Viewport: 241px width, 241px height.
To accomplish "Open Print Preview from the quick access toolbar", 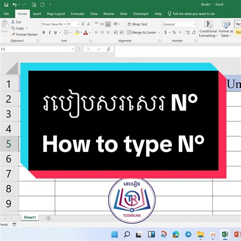I will click(x=34, y=5).
